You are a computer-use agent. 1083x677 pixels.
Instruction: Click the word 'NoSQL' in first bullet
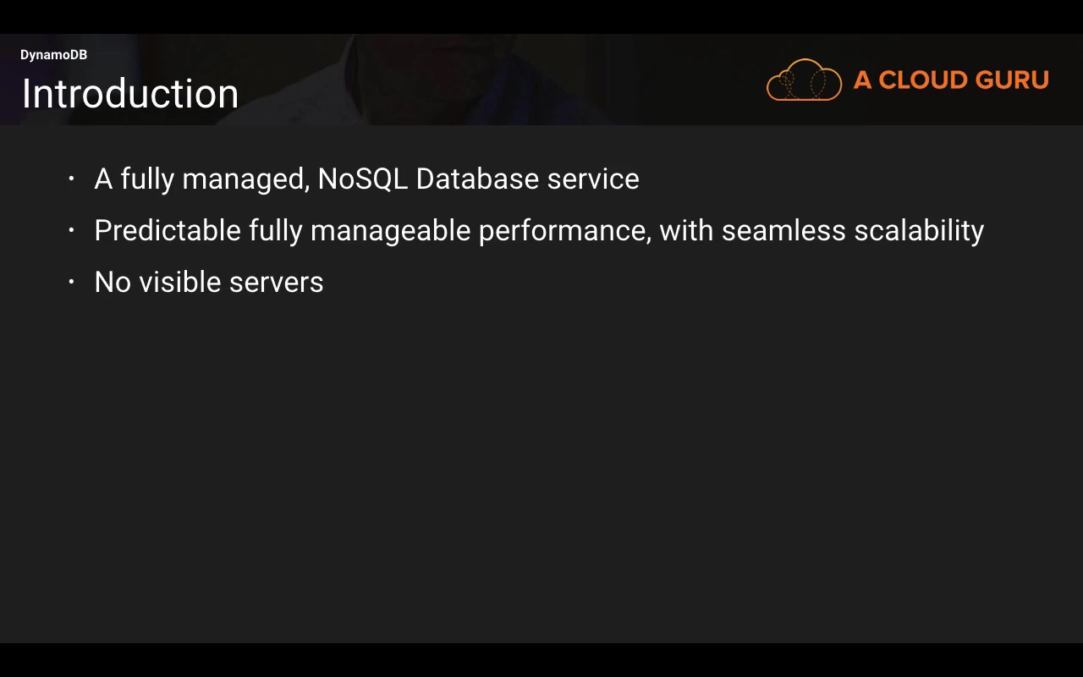click(362, 179)
